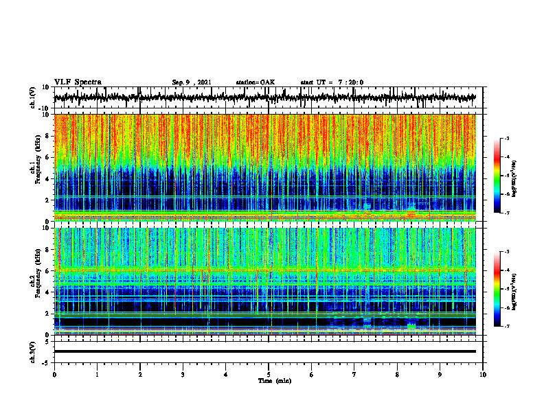Click the "5" tick on ch.3(V) axis
The image size is (544, 420).
point(48,342)
